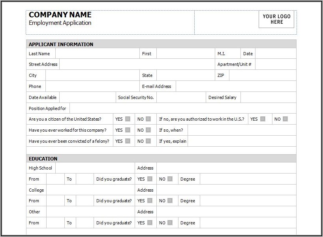Screen dimensions: 323x237
Task: Click the First name input field
Action: click(x=185, y=54)
